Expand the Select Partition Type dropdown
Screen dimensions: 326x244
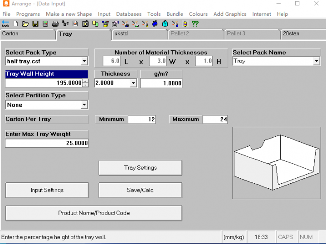pyautogui.click(x=84, y=105)
